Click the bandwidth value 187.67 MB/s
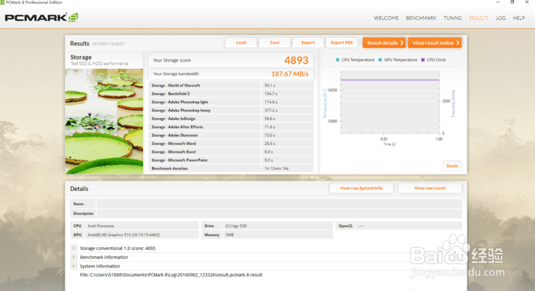This screenshot has height=291, width=535. click(290, 74)
